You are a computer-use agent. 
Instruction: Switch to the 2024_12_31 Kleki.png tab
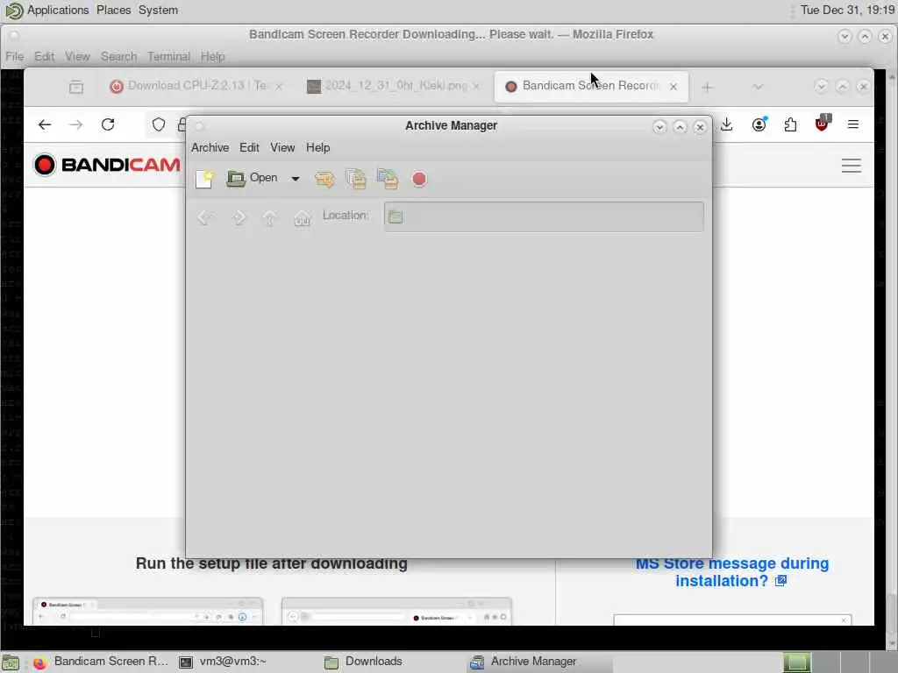pos(393,86)
